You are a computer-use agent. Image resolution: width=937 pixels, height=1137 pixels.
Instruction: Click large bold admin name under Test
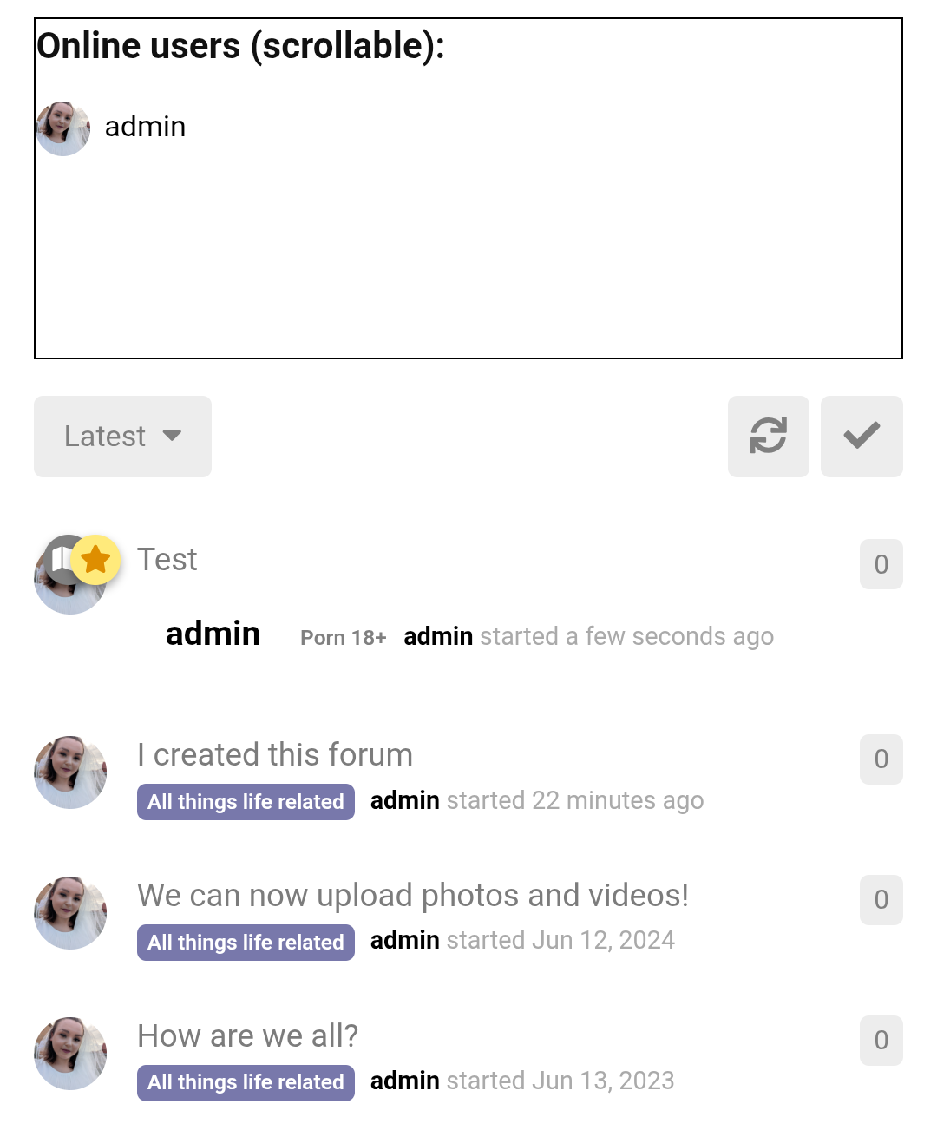click(x=213, y=634)
